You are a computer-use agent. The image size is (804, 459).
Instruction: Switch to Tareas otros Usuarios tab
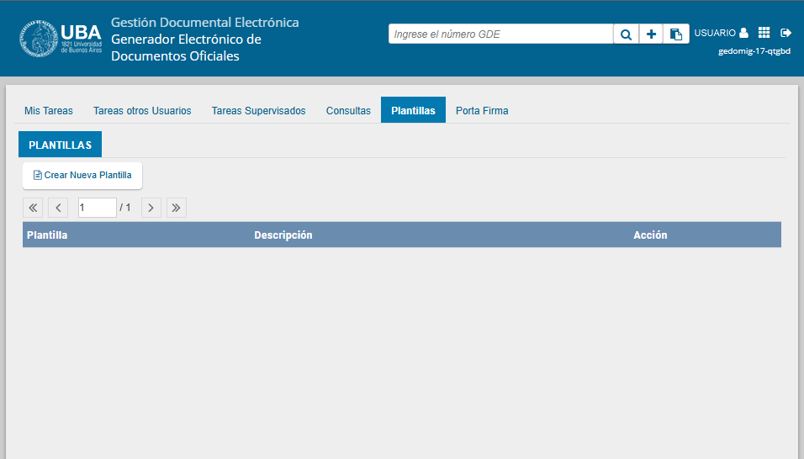coord(142,111)
